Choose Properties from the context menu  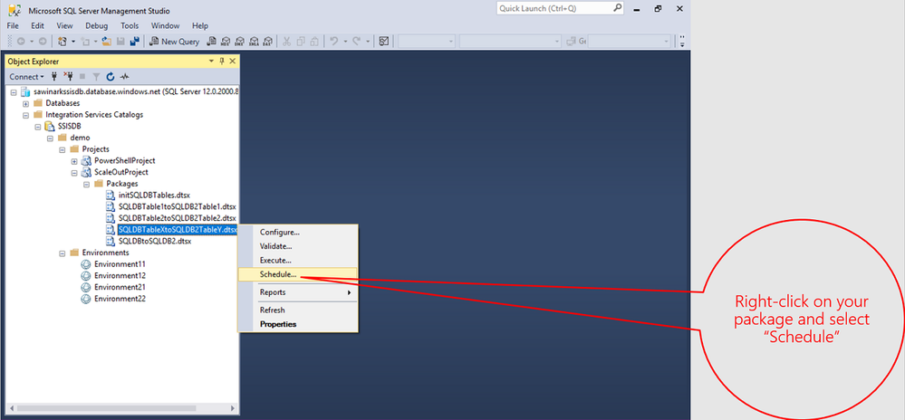(x=298, y=324)
